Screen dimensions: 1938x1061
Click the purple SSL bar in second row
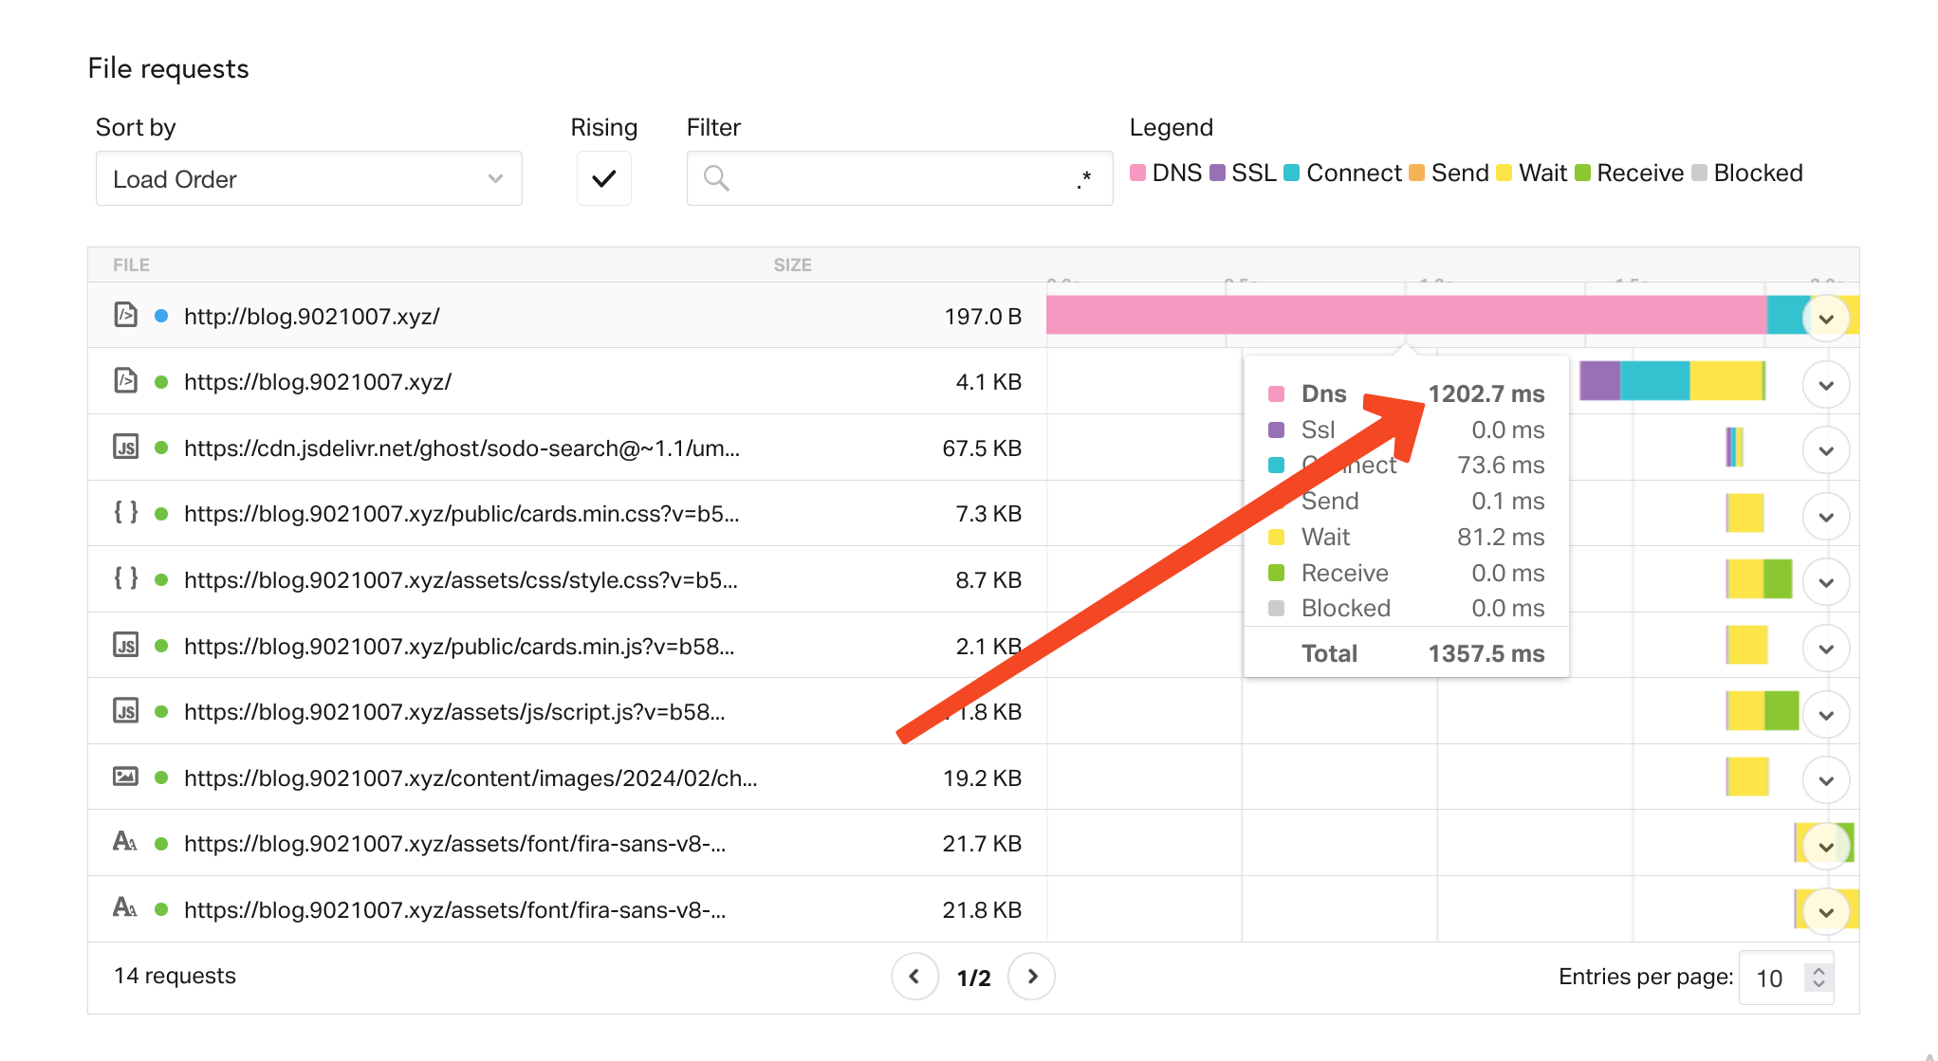coord(1599,381)
